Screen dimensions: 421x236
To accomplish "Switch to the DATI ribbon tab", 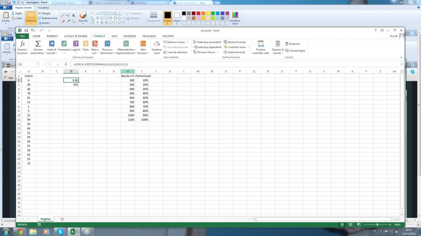I will click(x=114, y=36).
